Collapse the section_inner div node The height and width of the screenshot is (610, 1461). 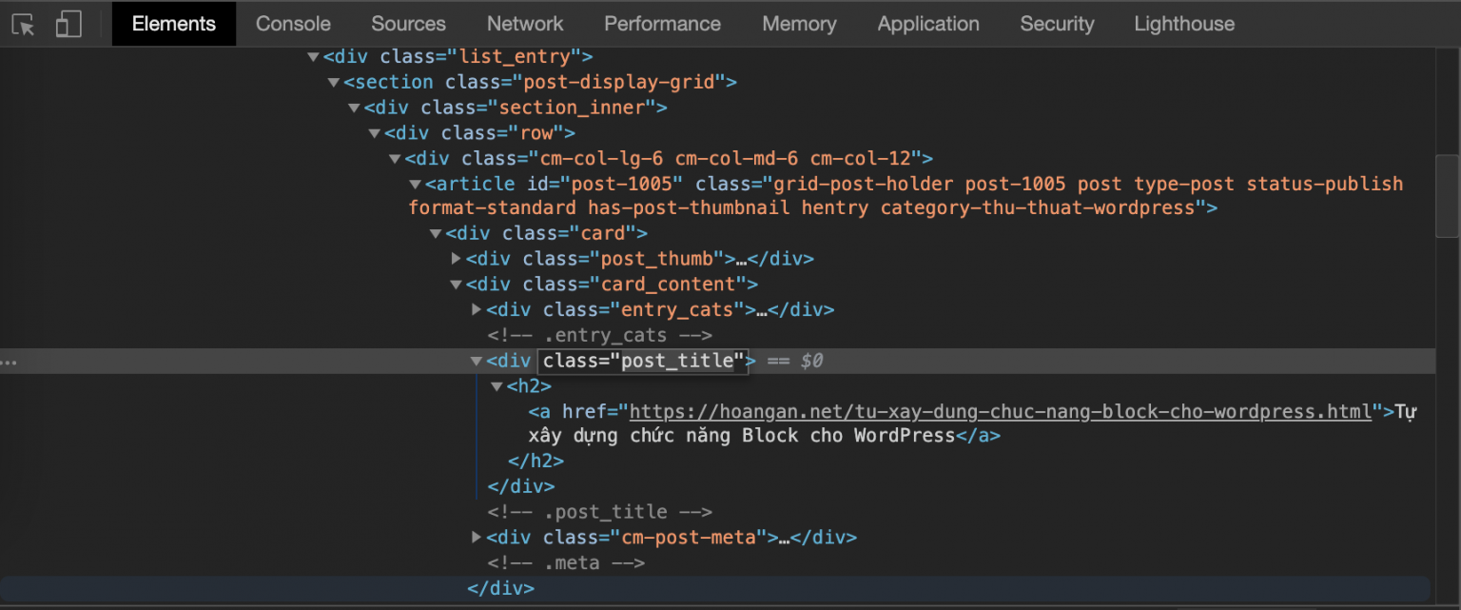(x=354, y=108)
